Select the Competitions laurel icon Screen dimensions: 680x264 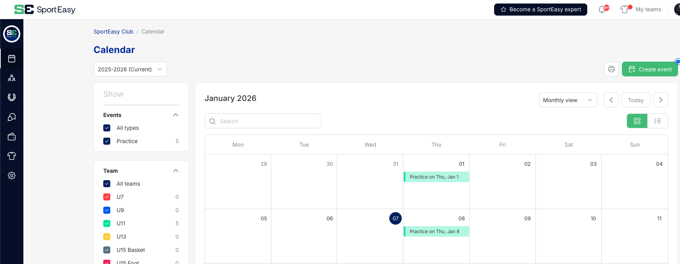pyautogui.click(x=12, y=97)
